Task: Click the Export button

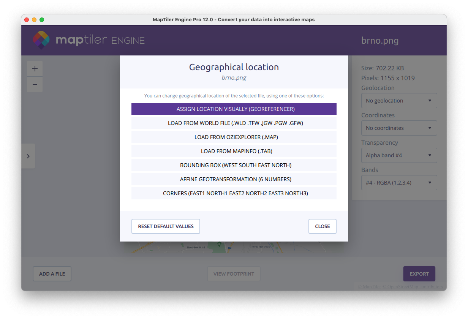Action: [419, 274]
